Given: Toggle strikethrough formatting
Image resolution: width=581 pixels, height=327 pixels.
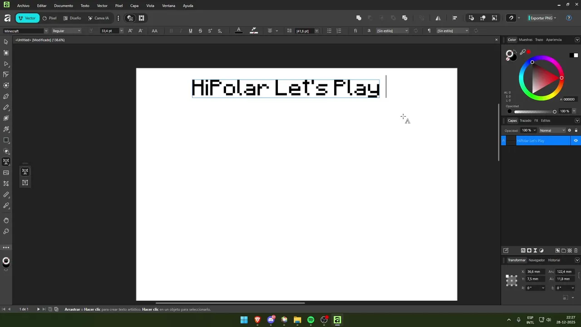Looking at the screenshot, I should (x=200, y=31).
